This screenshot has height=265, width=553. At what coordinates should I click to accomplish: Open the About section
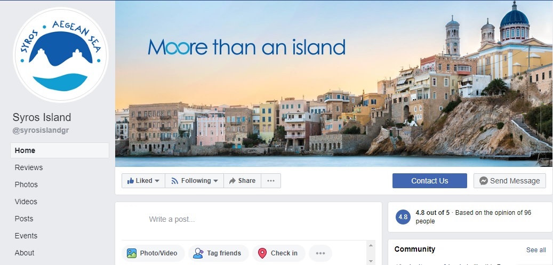coord(25,253)
